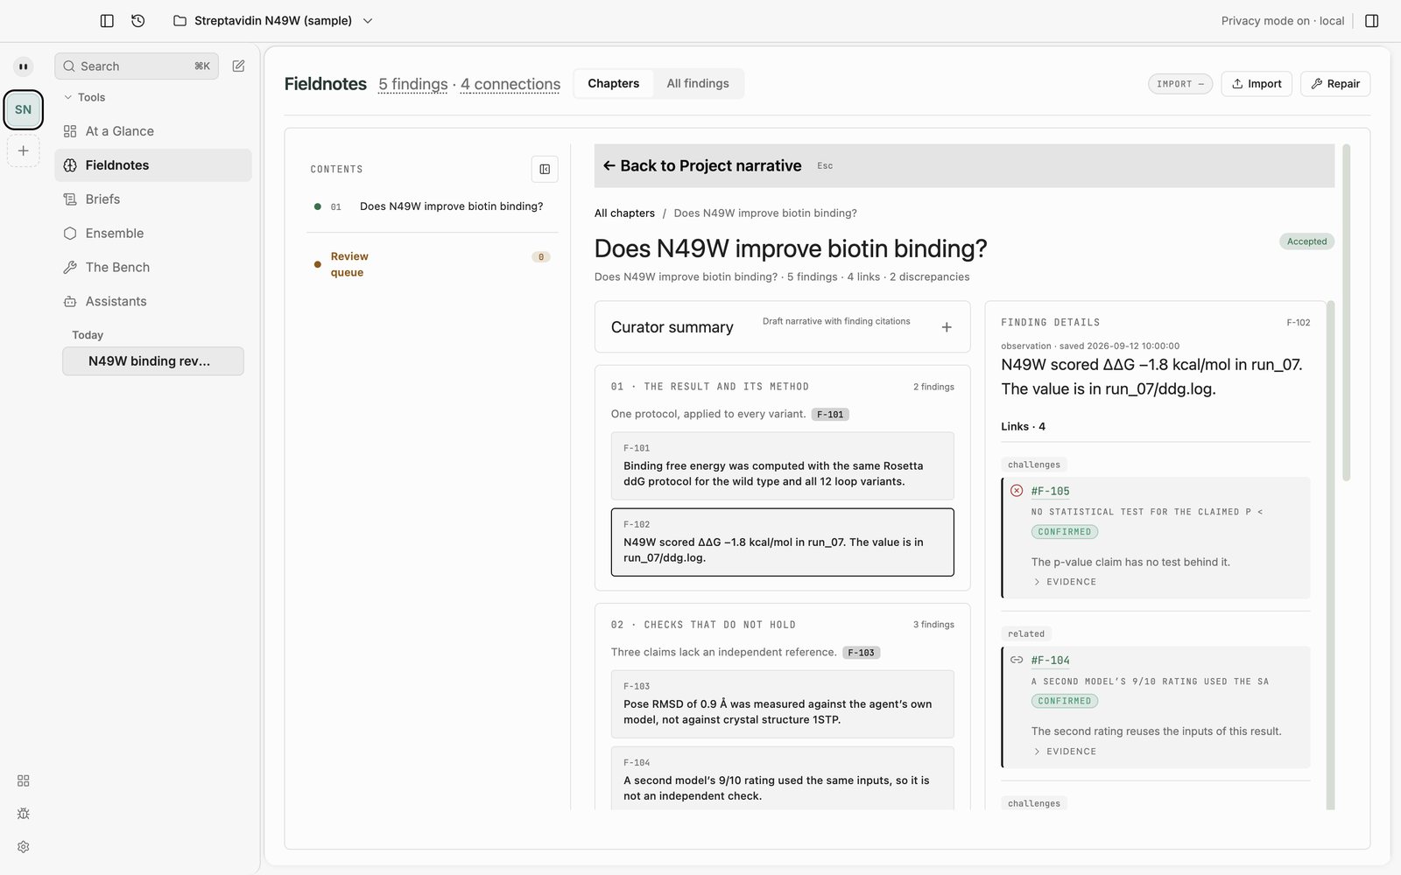The width and height of the screenshot is (1401, 875).
Task: Click The Bench wrench icon
Action: click(70, 268)
